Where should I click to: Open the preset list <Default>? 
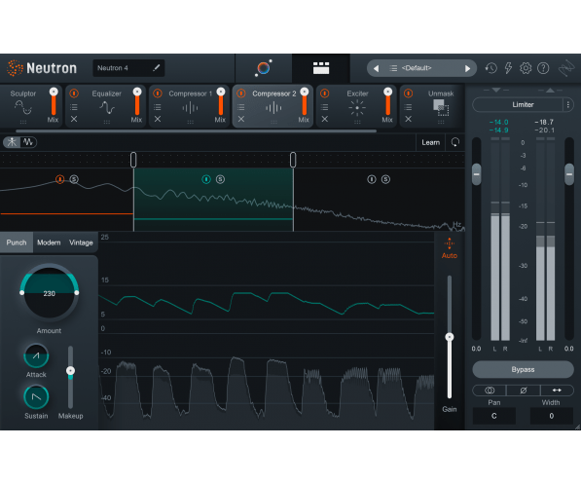tap(417, 68)
